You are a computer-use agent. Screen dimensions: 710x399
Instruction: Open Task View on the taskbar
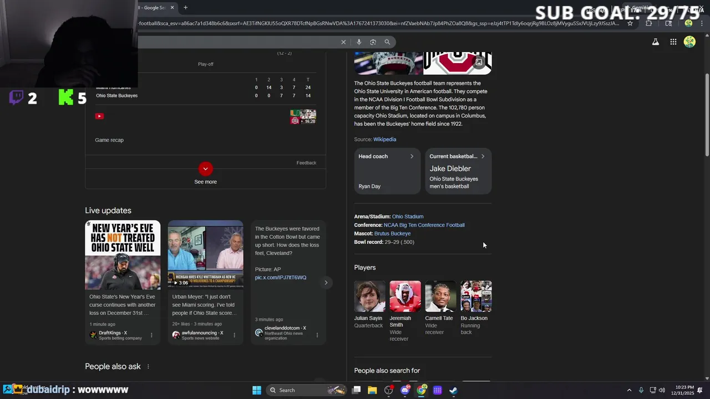[x=357, y=390]
